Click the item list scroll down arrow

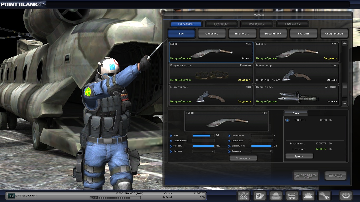pos(345,104)
